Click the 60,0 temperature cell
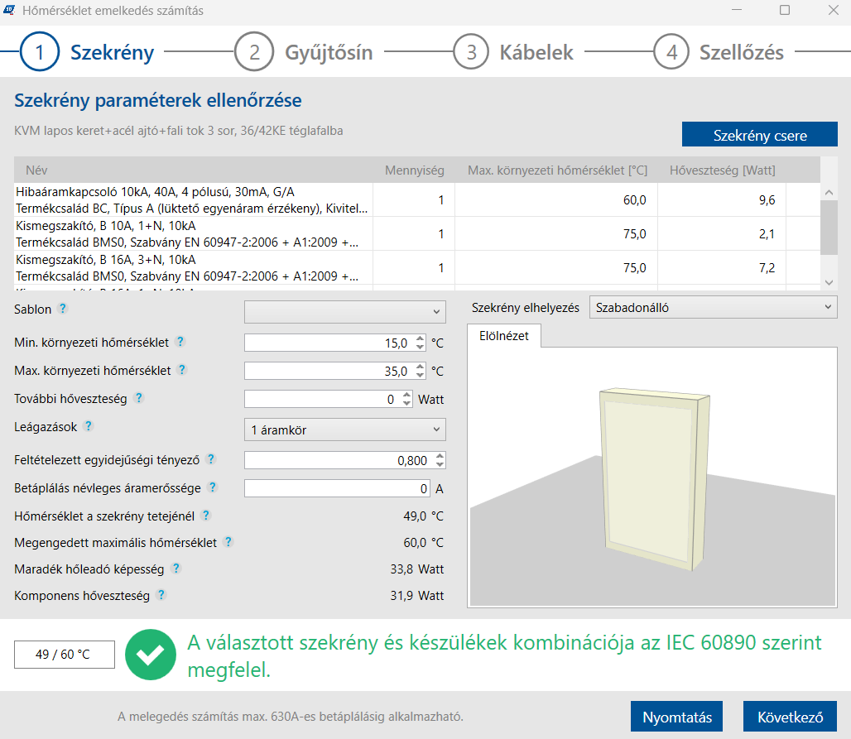The width and height of the screenshot is (851, 739). pyautogui.click(x=556, y=199)
